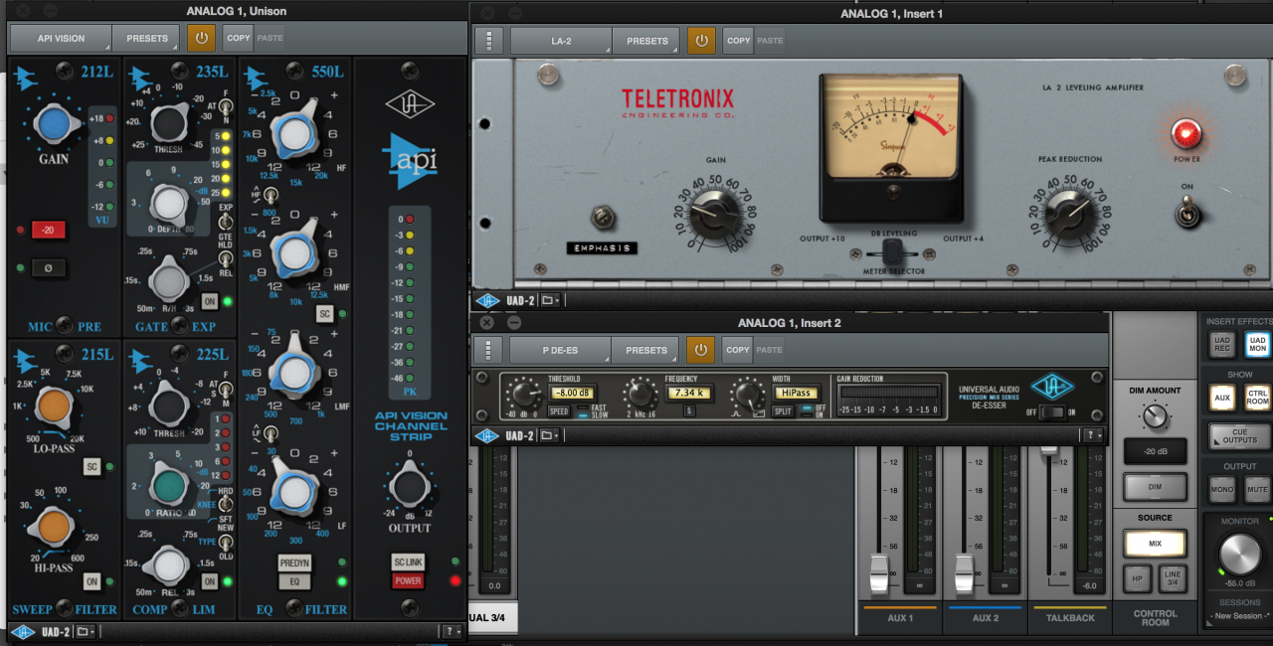Screen dimensions: 1273x646
Task: Click the AUX 2 fader handle
Action: [x=963, y=575]
